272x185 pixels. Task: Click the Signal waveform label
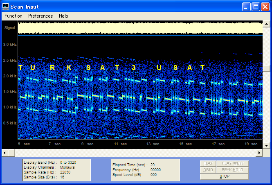pos(9,28)
